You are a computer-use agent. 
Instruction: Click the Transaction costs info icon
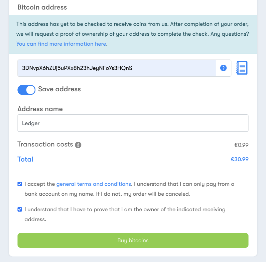78,145
